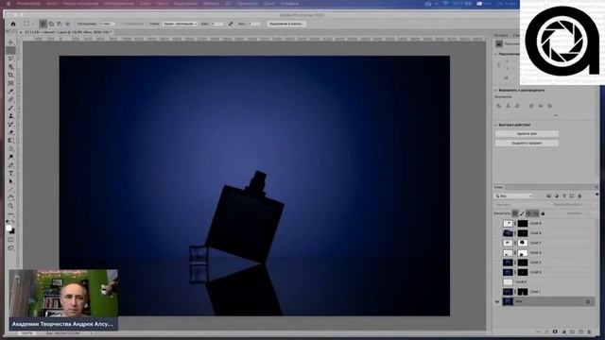The image size is (605, 340).
Task: Show the Слой 7 layer visibility box
Action: (x=497, y=243)
